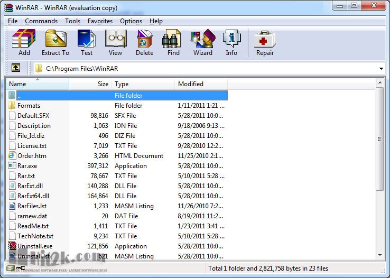Image resolution: width=390 pixels, height=278 pixels.
Task: Select the Uninstall.lst file name
Action: coord(34,256)
